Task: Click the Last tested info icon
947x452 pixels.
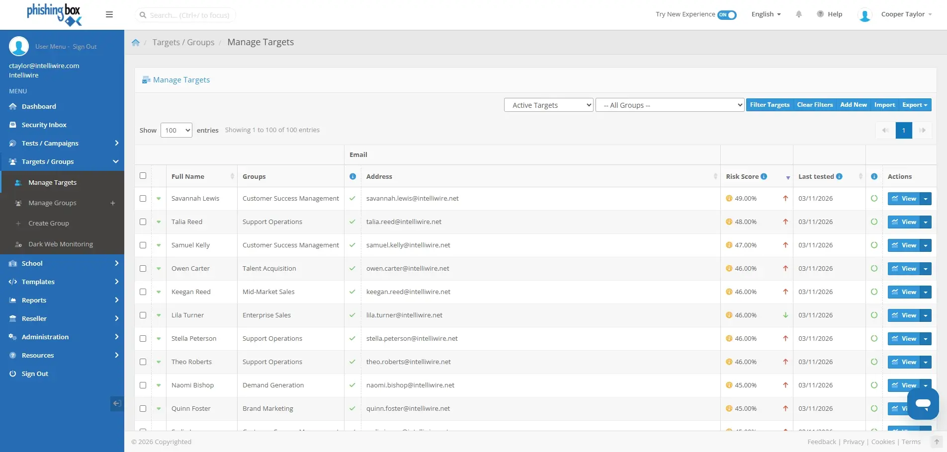Action: pos(840,176)
